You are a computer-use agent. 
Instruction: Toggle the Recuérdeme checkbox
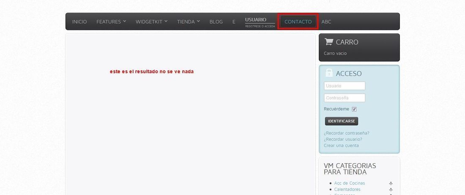click(354, 109)
